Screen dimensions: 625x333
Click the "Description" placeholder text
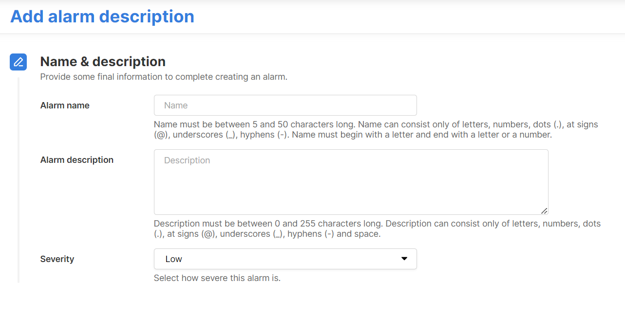187,160
